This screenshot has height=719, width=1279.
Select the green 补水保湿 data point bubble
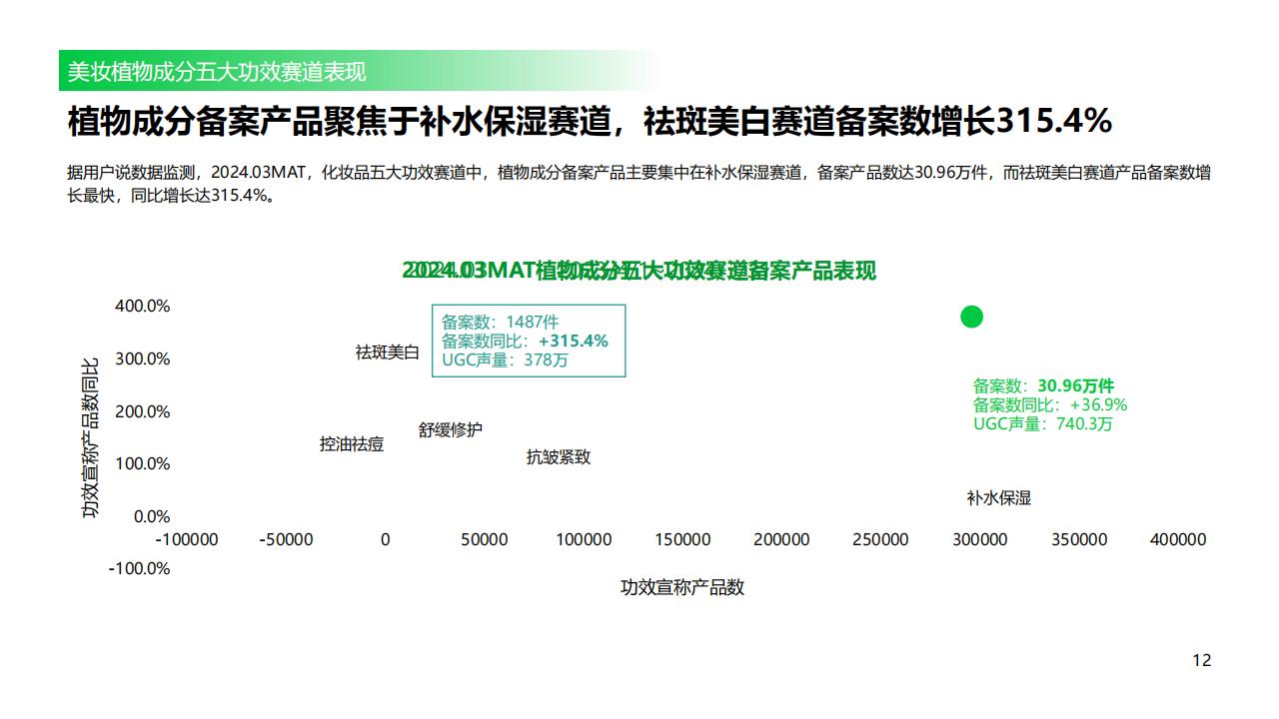(972, 317)
